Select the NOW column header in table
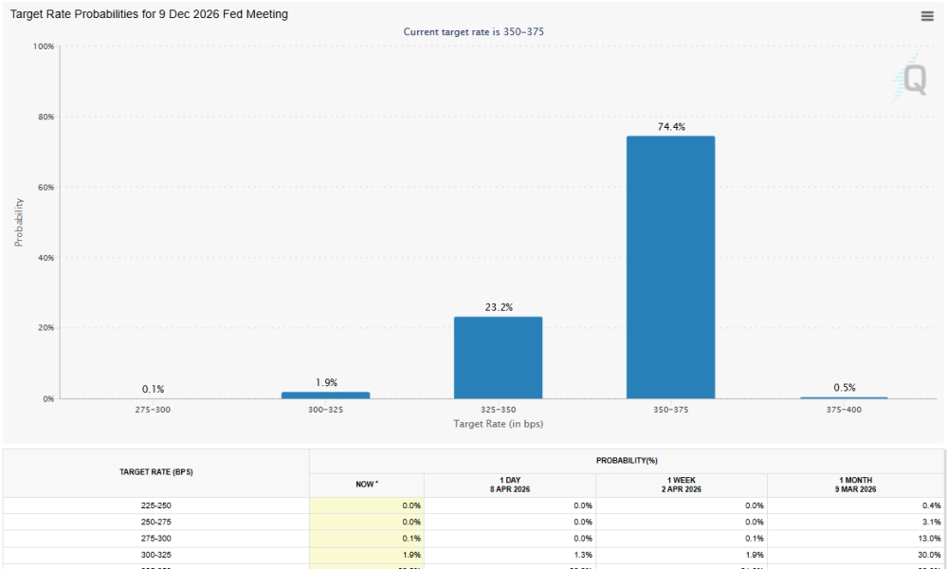The width and height of the screenshot is (948, 569). point(366,485)
